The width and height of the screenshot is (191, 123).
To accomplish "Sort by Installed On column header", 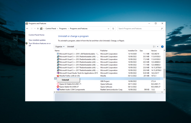I will [133, 51].
